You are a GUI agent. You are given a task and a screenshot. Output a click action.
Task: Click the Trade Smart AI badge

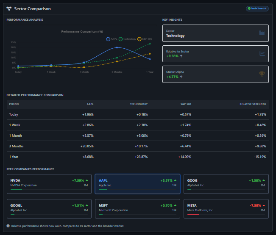click(257, 8)
